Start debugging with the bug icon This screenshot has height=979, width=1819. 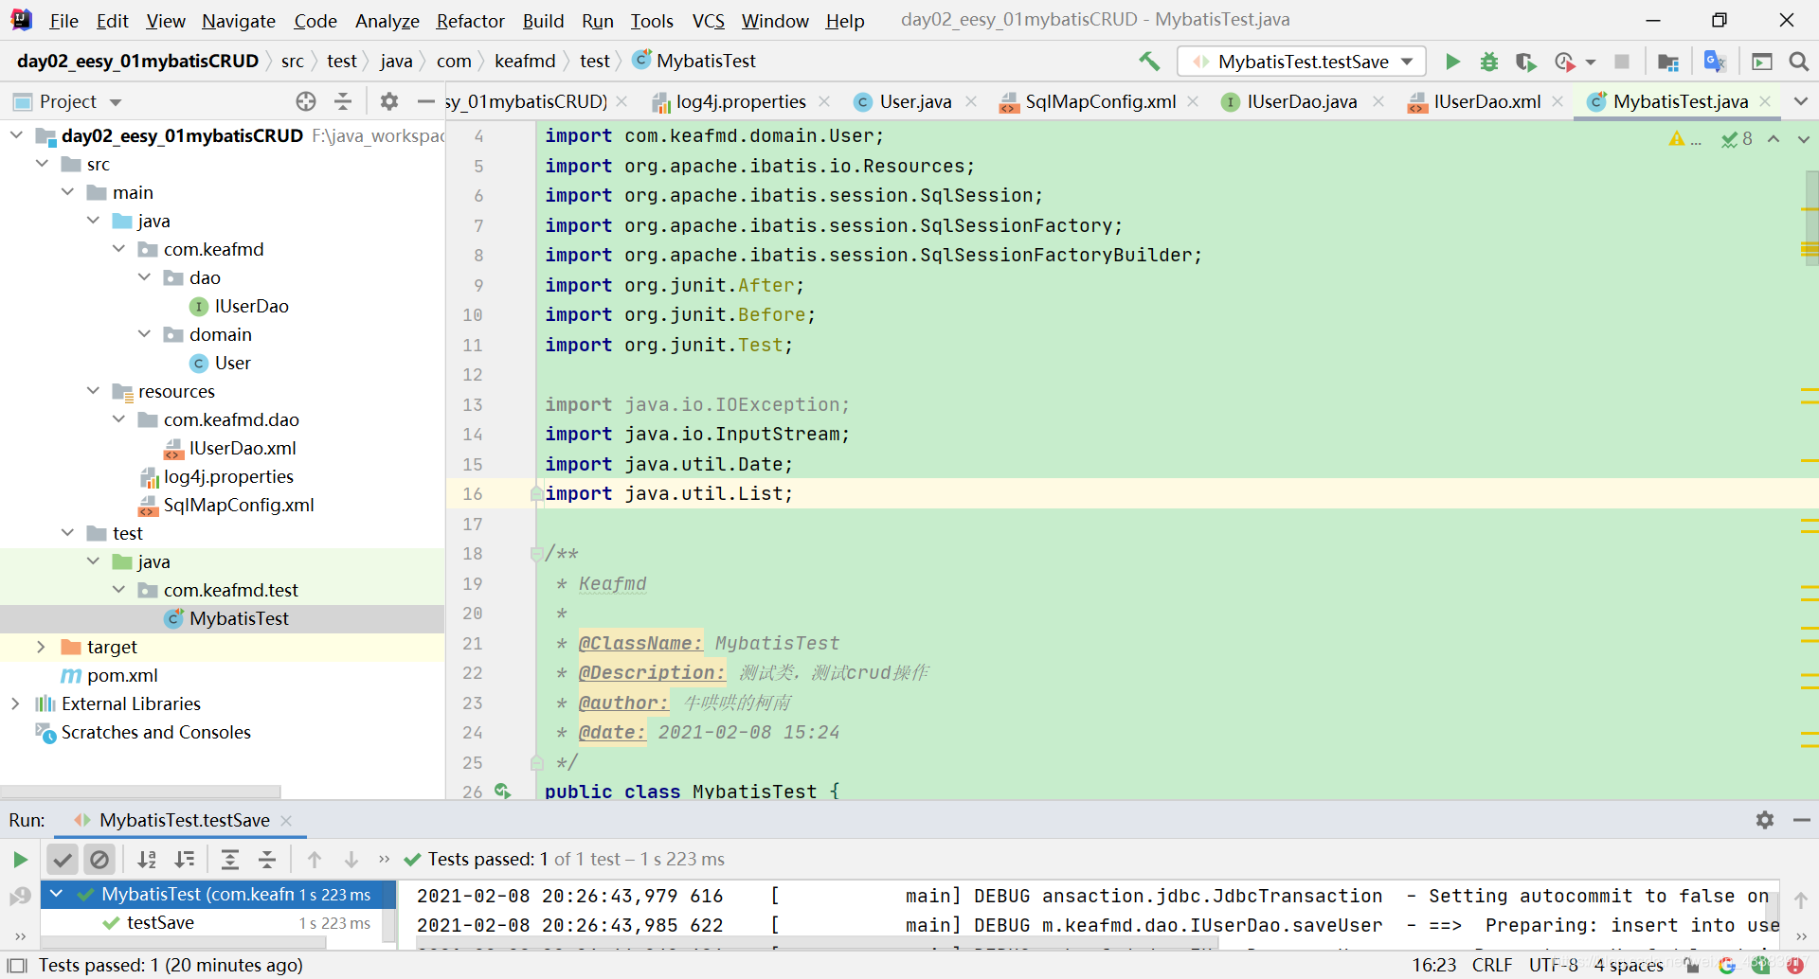point(1489,62)
